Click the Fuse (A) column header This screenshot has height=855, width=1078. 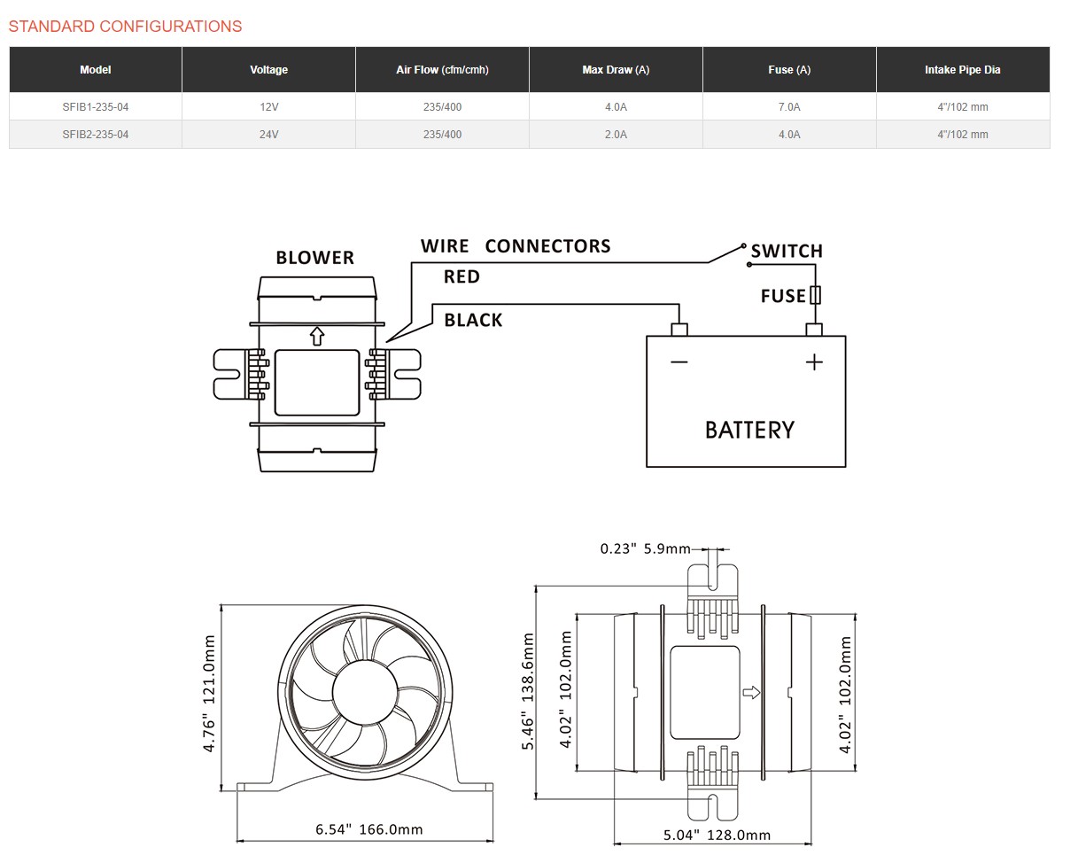[789, 70]
